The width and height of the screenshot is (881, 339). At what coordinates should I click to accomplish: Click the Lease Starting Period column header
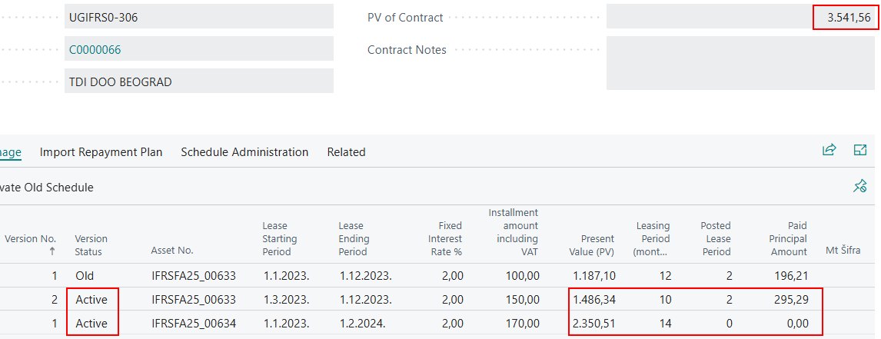click(x=280, y=238)
